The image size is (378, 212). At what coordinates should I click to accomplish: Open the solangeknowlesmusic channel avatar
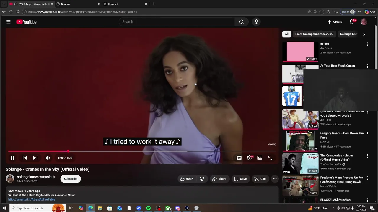[10, 179]
